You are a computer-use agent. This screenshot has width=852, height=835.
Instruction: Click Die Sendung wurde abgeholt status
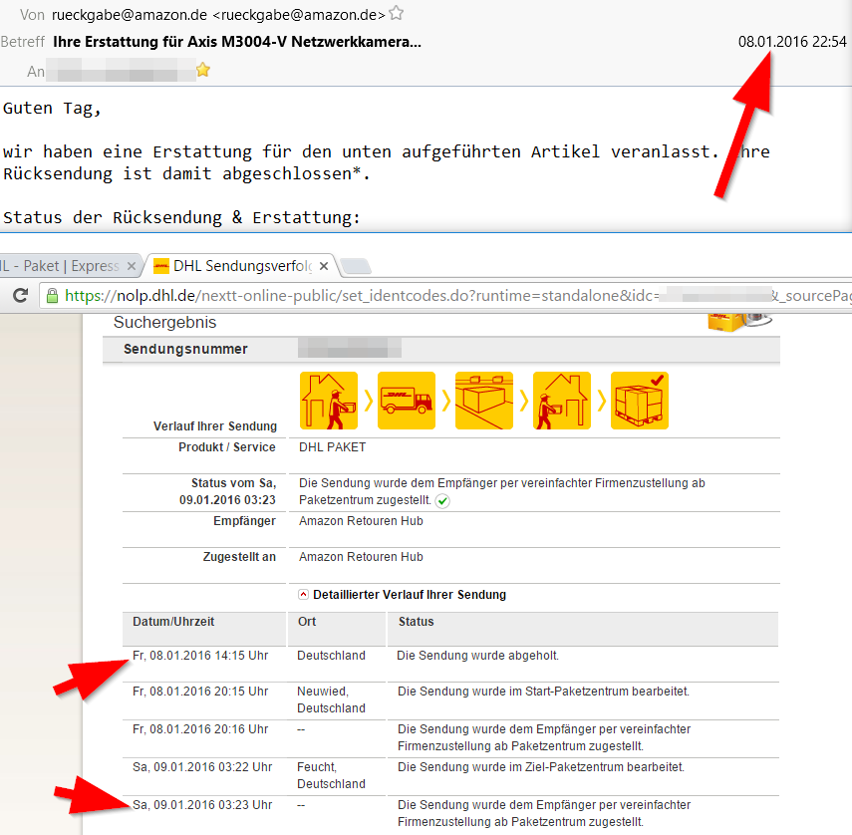click(x=477, y=656)
